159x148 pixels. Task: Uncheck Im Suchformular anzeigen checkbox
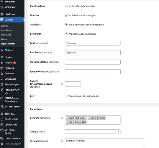66,6
